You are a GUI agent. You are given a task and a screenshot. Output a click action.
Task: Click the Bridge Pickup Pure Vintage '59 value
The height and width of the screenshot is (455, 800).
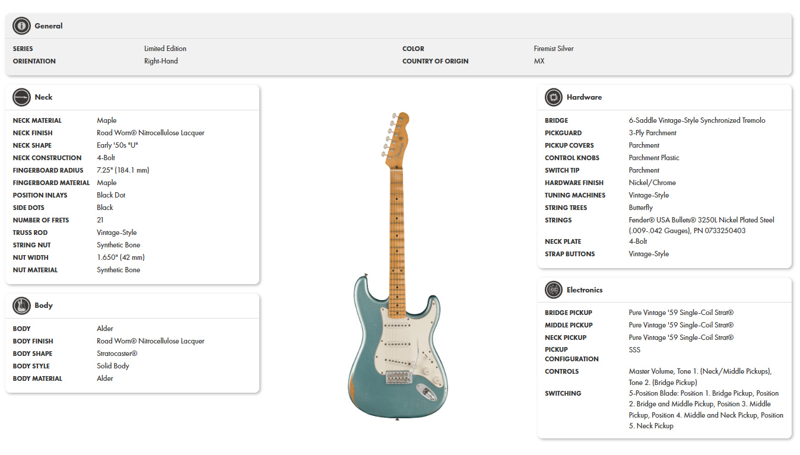click(681, 313)
